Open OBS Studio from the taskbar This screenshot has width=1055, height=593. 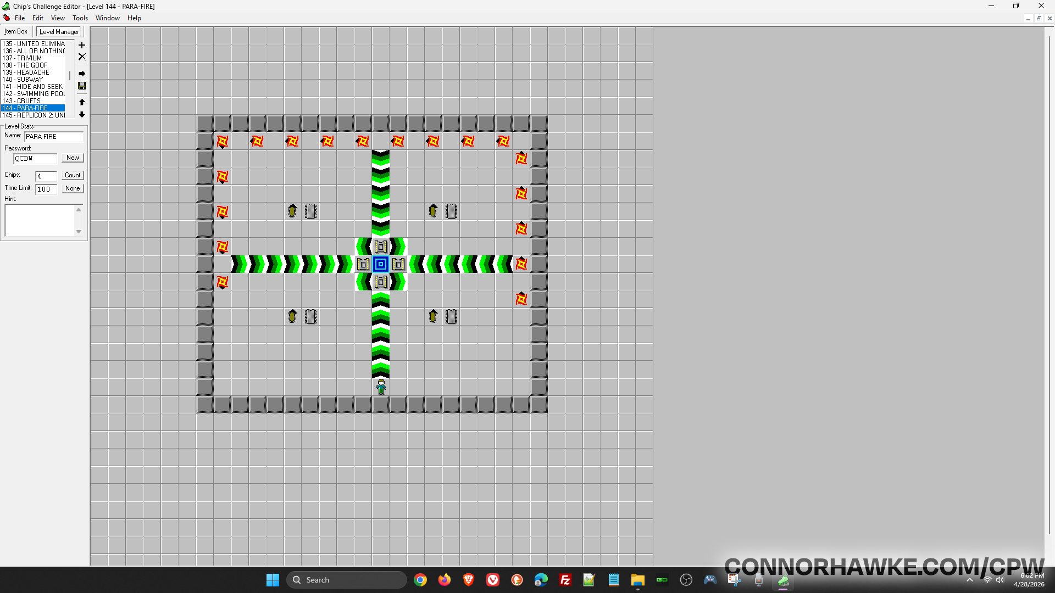tap(686, 580)
